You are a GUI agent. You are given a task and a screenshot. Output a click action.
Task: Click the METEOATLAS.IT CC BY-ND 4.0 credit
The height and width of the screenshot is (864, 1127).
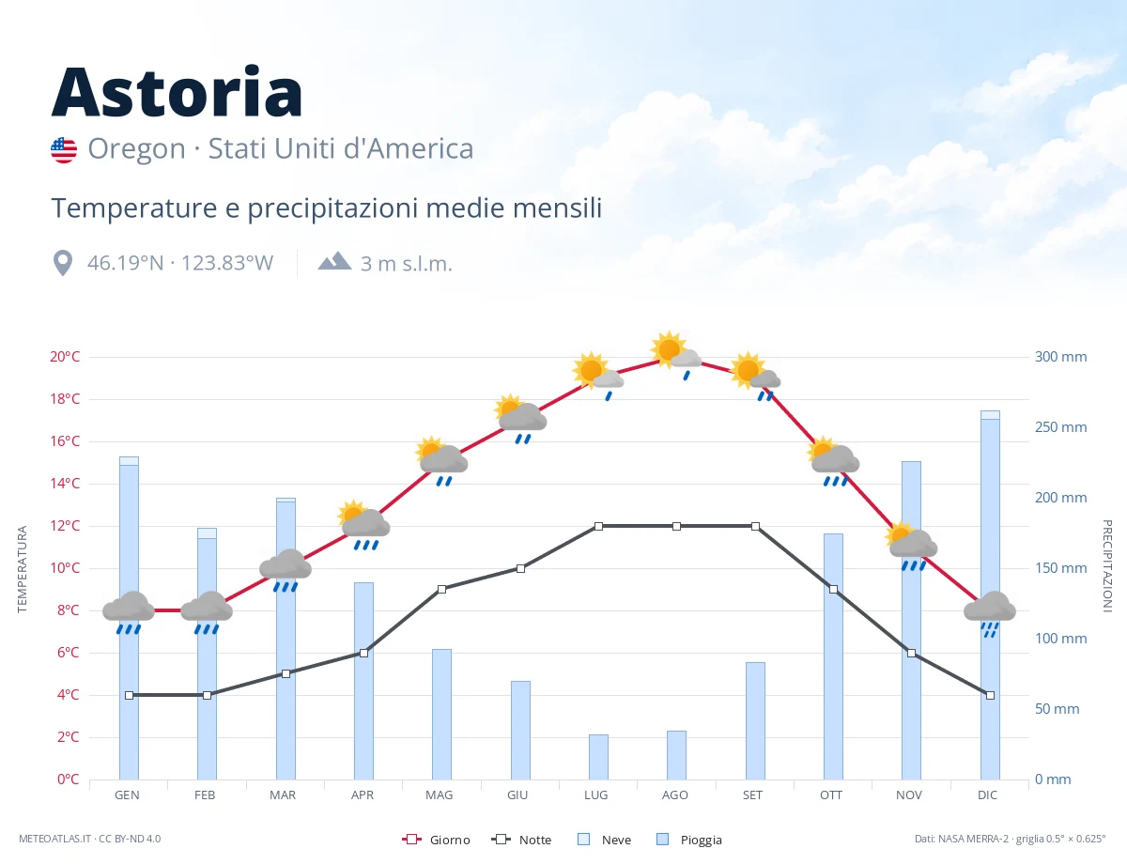pos(90,839)
